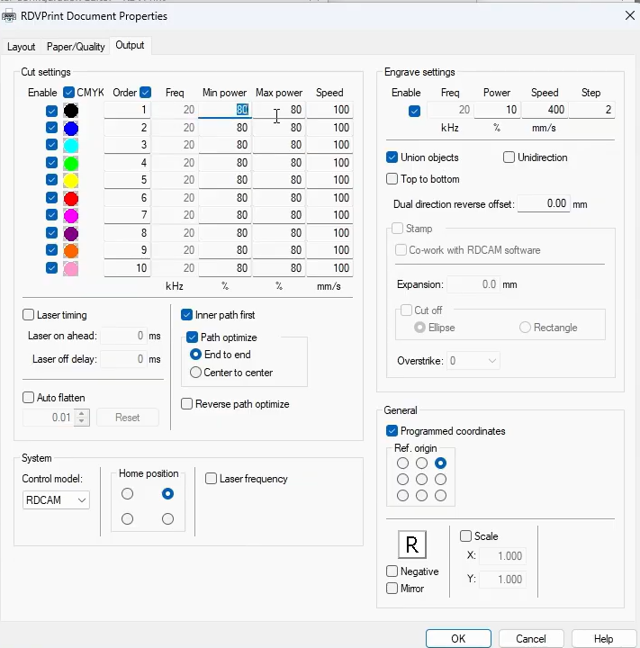
Task: Open the Paper/Quality tab
Action: tap(77, 46)
